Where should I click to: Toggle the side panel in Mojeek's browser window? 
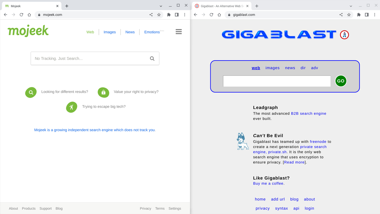(x=177, y=15)
